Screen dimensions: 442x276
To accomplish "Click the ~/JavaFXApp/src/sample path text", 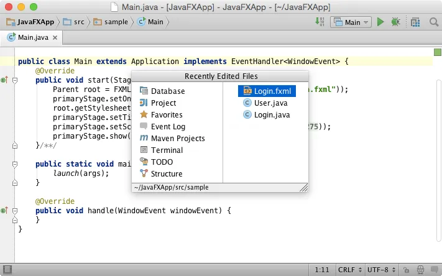I will (x=172, y=188).
